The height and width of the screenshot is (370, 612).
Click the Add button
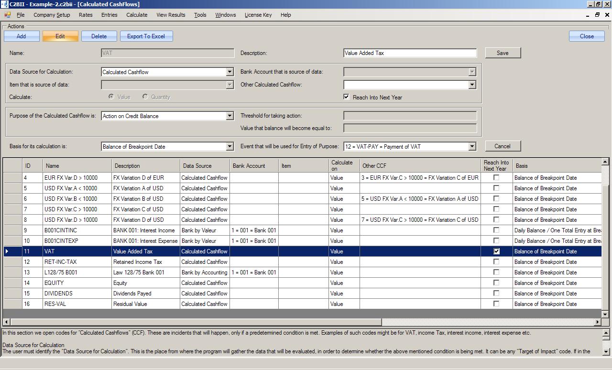pos(21,36)
